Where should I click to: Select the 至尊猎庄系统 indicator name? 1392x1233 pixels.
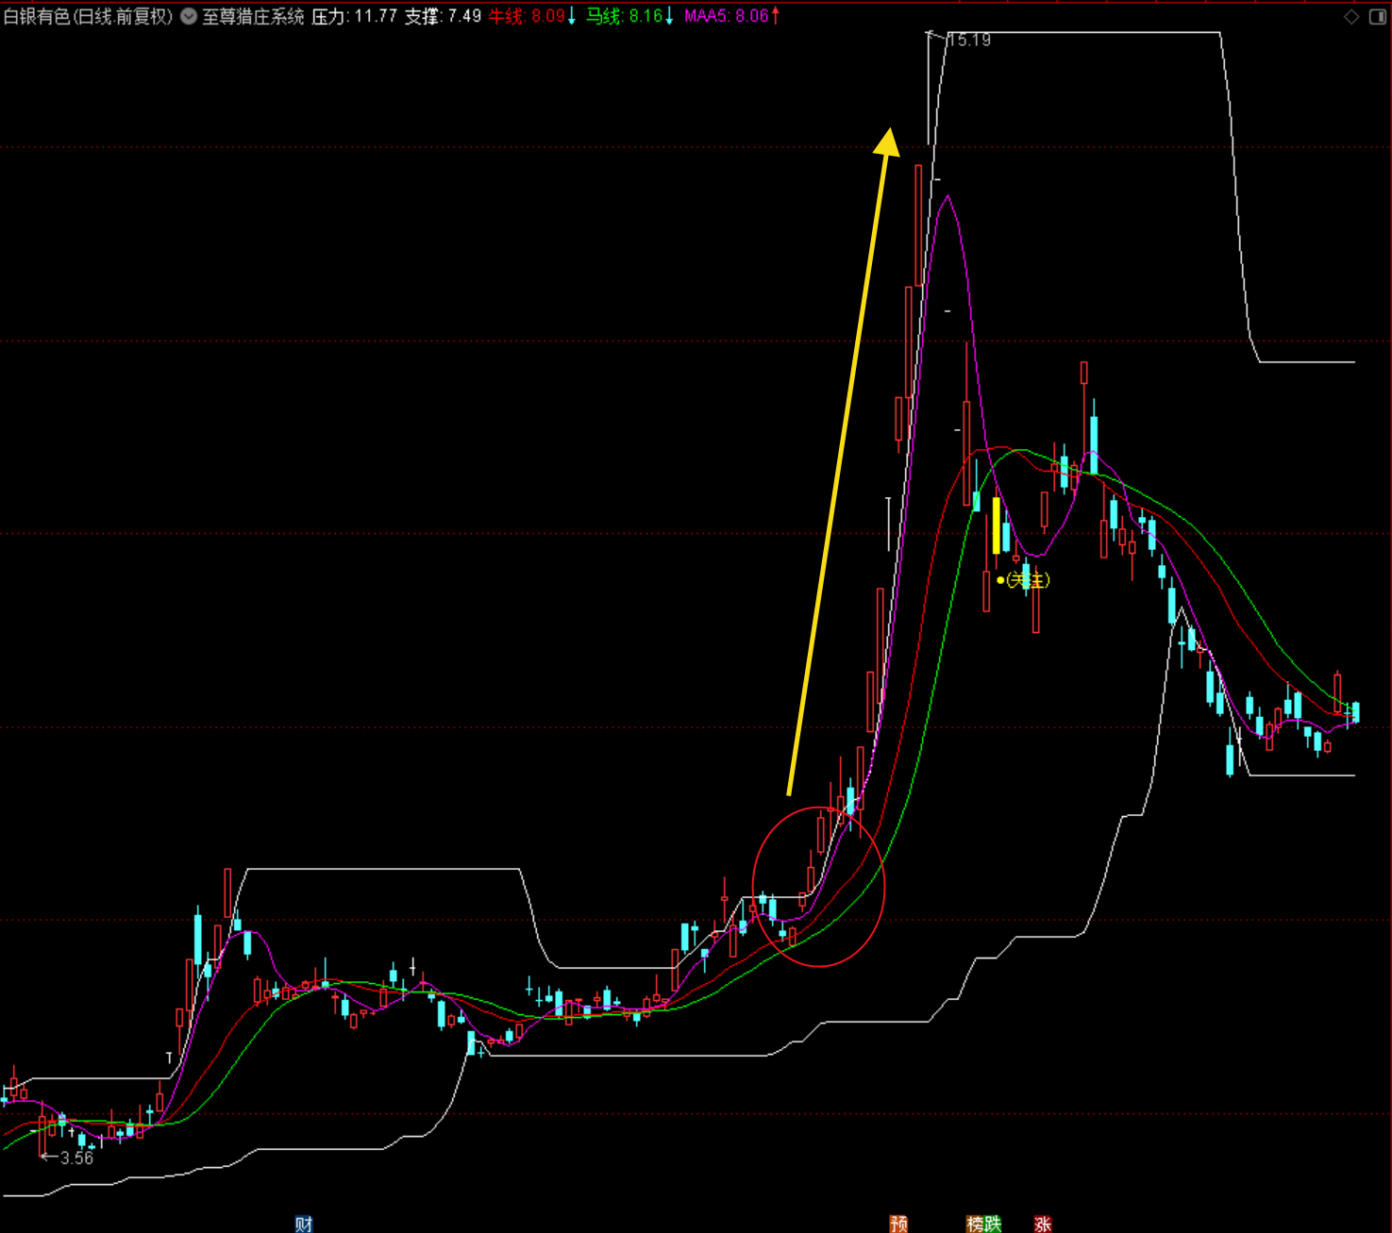coord(253,16)
